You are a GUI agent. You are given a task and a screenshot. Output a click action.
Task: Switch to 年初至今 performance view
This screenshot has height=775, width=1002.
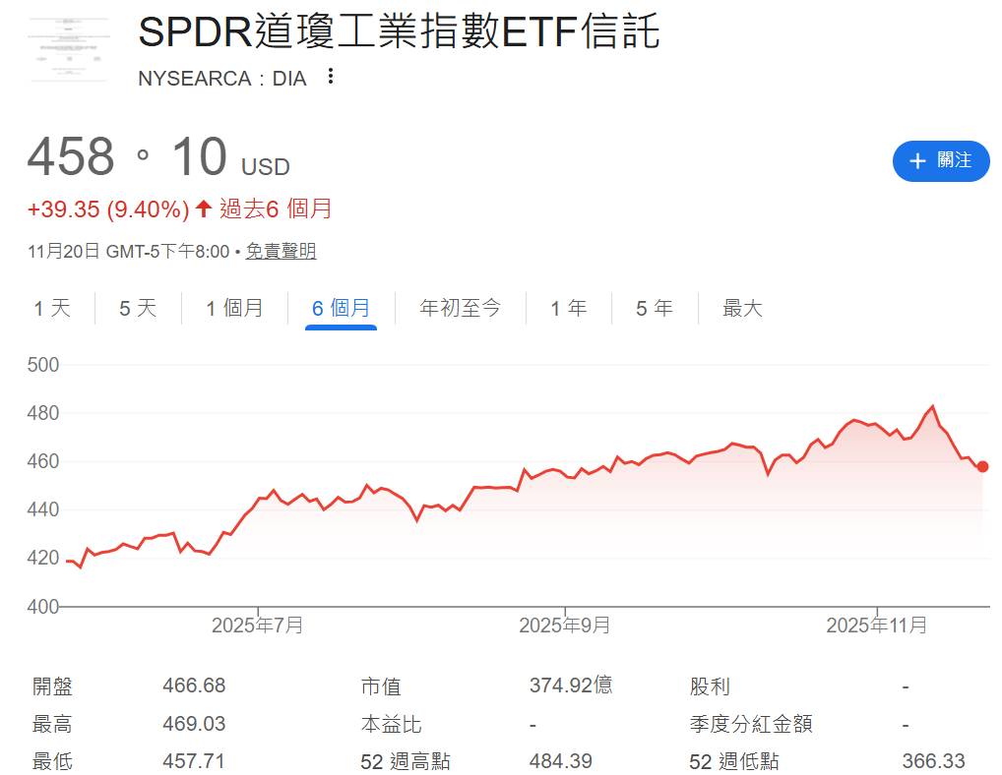pos(459,308)
